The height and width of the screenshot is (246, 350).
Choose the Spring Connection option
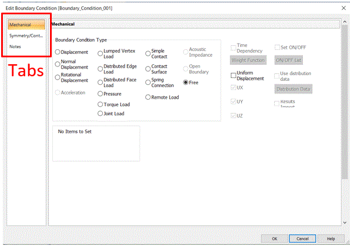[148, 83]
